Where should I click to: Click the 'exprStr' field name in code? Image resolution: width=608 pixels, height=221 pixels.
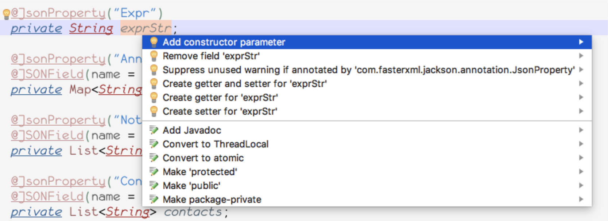(x=146, y=28)
